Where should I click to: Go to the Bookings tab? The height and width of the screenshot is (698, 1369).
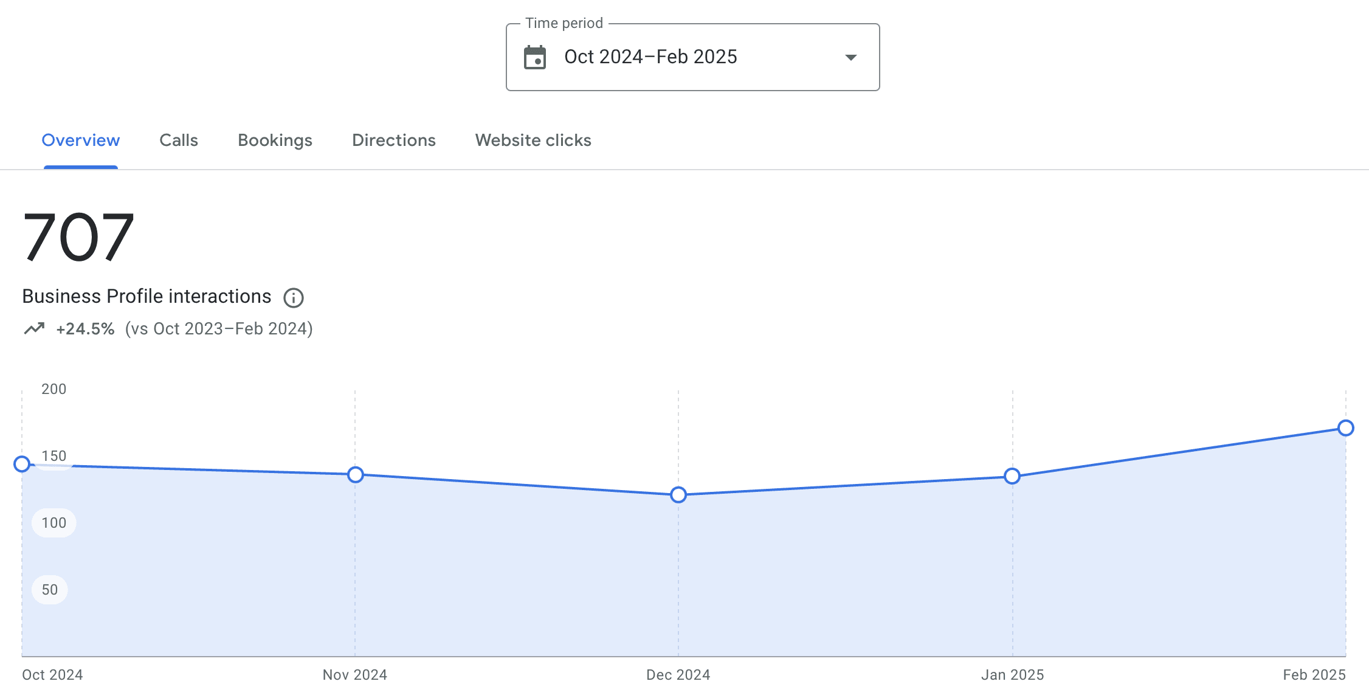point(275,140)
